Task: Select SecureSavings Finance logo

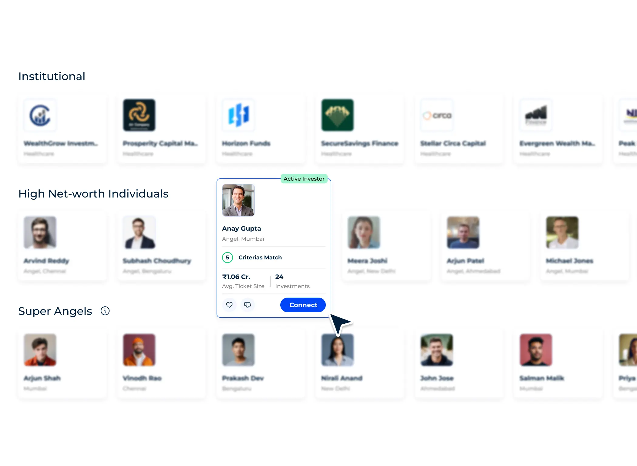Action: tap(338, 115)
